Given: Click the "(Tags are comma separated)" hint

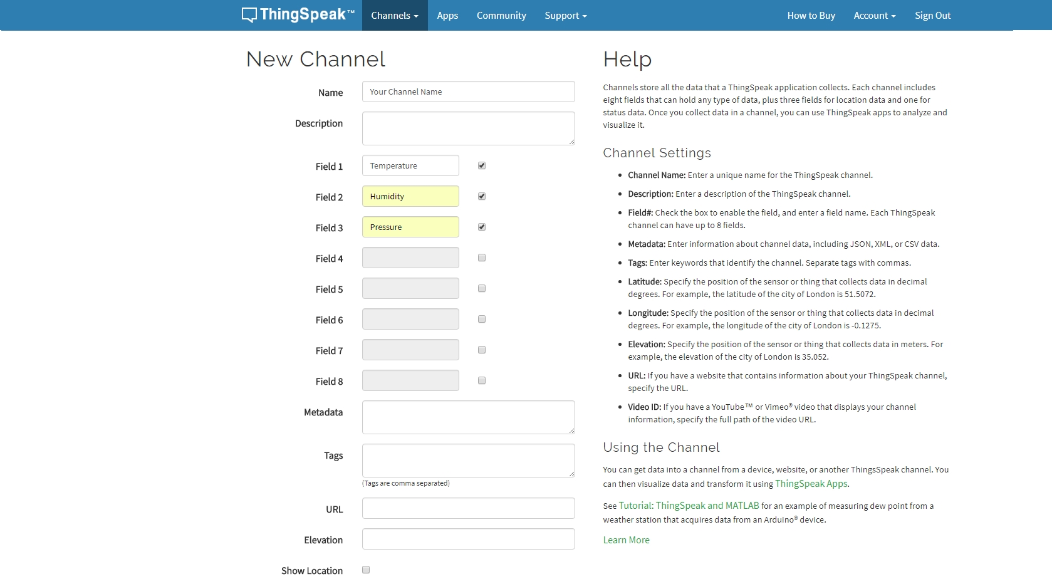Looking at the screenshot, I should click(406, 483).
